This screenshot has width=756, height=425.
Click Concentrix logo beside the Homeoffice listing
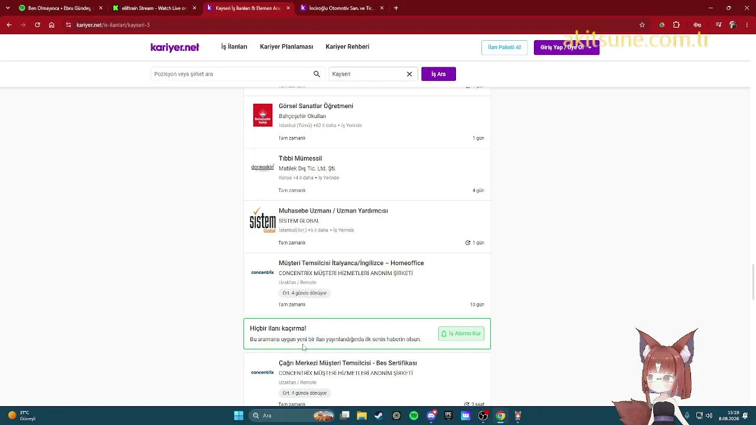click(263, 273)
